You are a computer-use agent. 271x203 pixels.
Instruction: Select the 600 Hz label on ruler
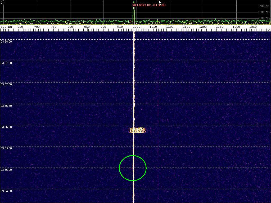tap(6, 27)
